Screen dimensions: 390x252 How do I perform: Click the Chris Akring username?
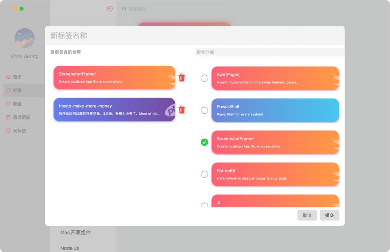click(25, 56)
